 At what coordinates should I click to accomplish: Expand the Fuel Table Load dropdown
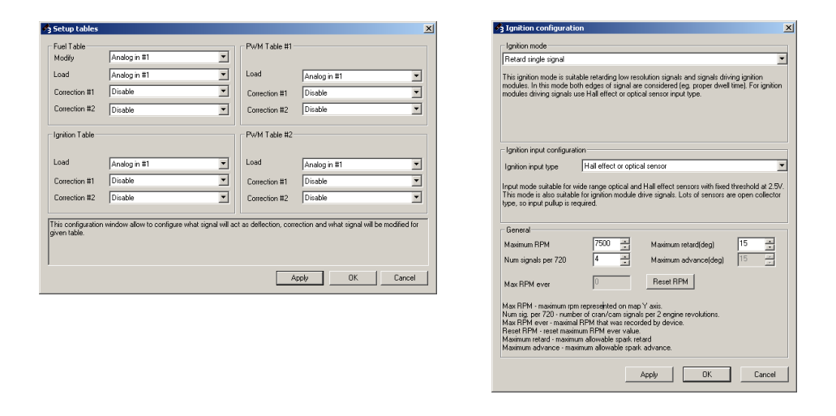[223, 75]
